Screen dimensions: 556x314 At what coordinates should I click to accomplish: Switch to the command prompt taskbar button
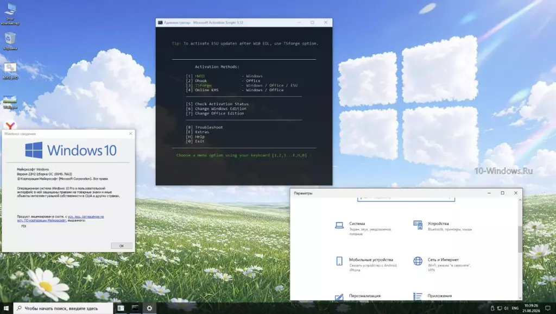(135, 308)
